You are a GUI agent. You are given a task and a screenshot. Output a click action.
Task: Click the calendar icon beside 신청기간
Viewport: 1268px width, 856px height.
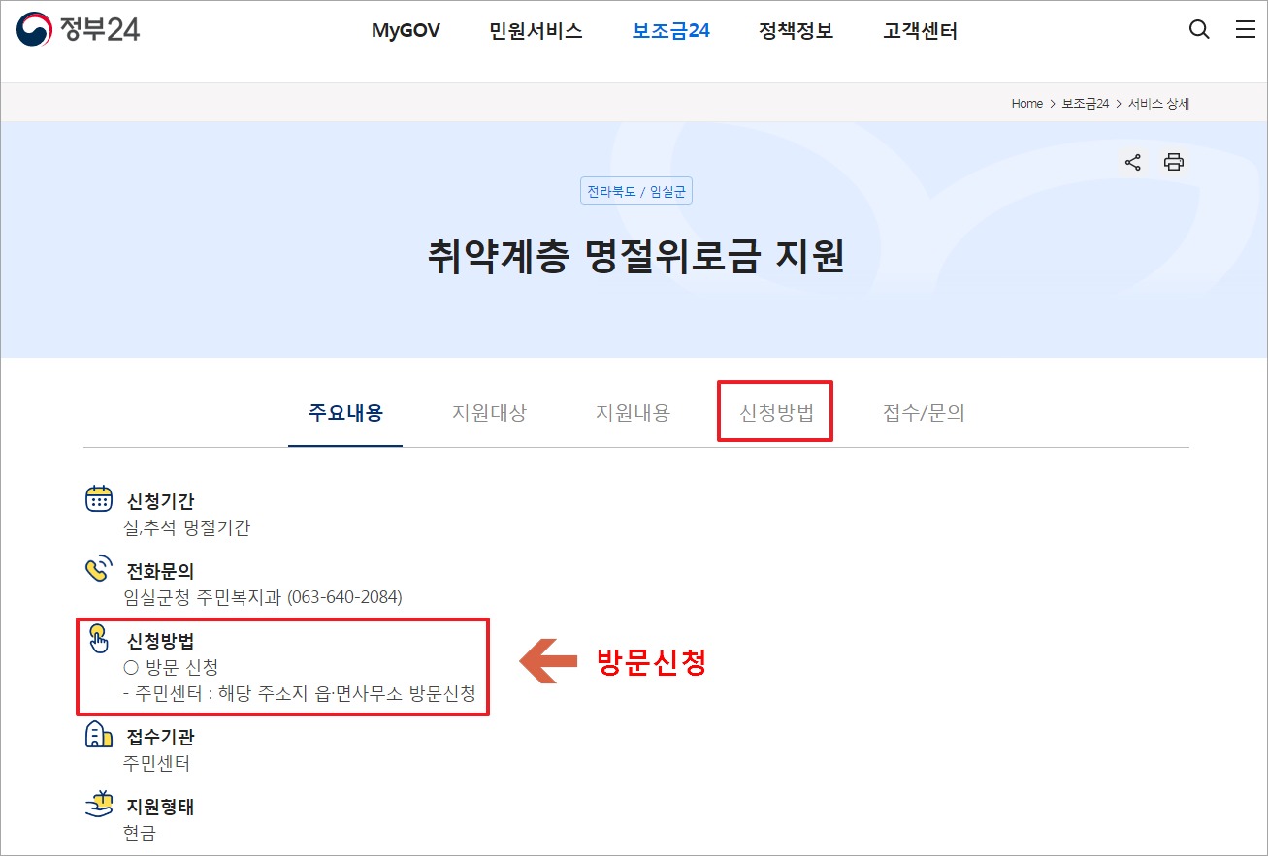pyautogui.click(x=99, y=498)
